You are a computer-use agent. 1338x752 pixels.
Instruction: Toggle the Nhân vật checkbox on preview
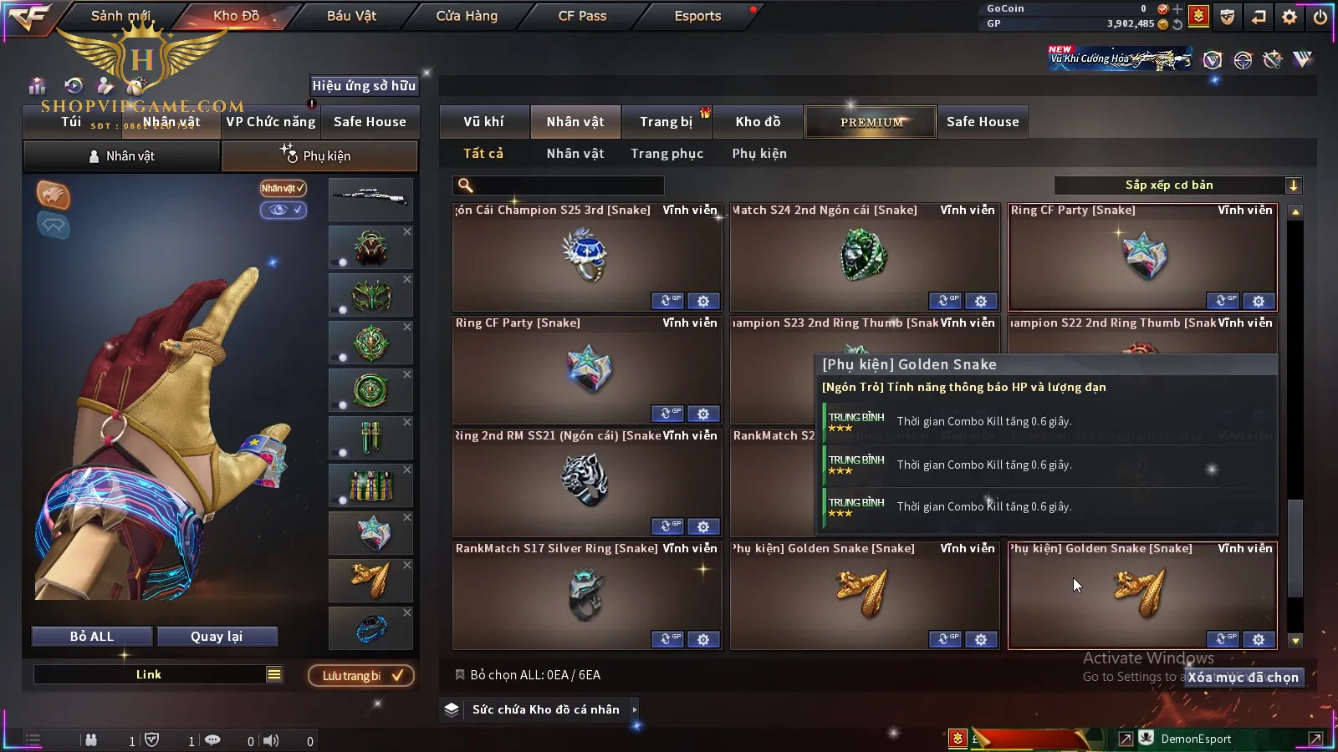coord(283,188)
